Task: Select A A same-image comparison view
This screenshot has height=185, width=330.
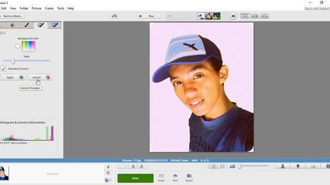Action: pos(265,16)
